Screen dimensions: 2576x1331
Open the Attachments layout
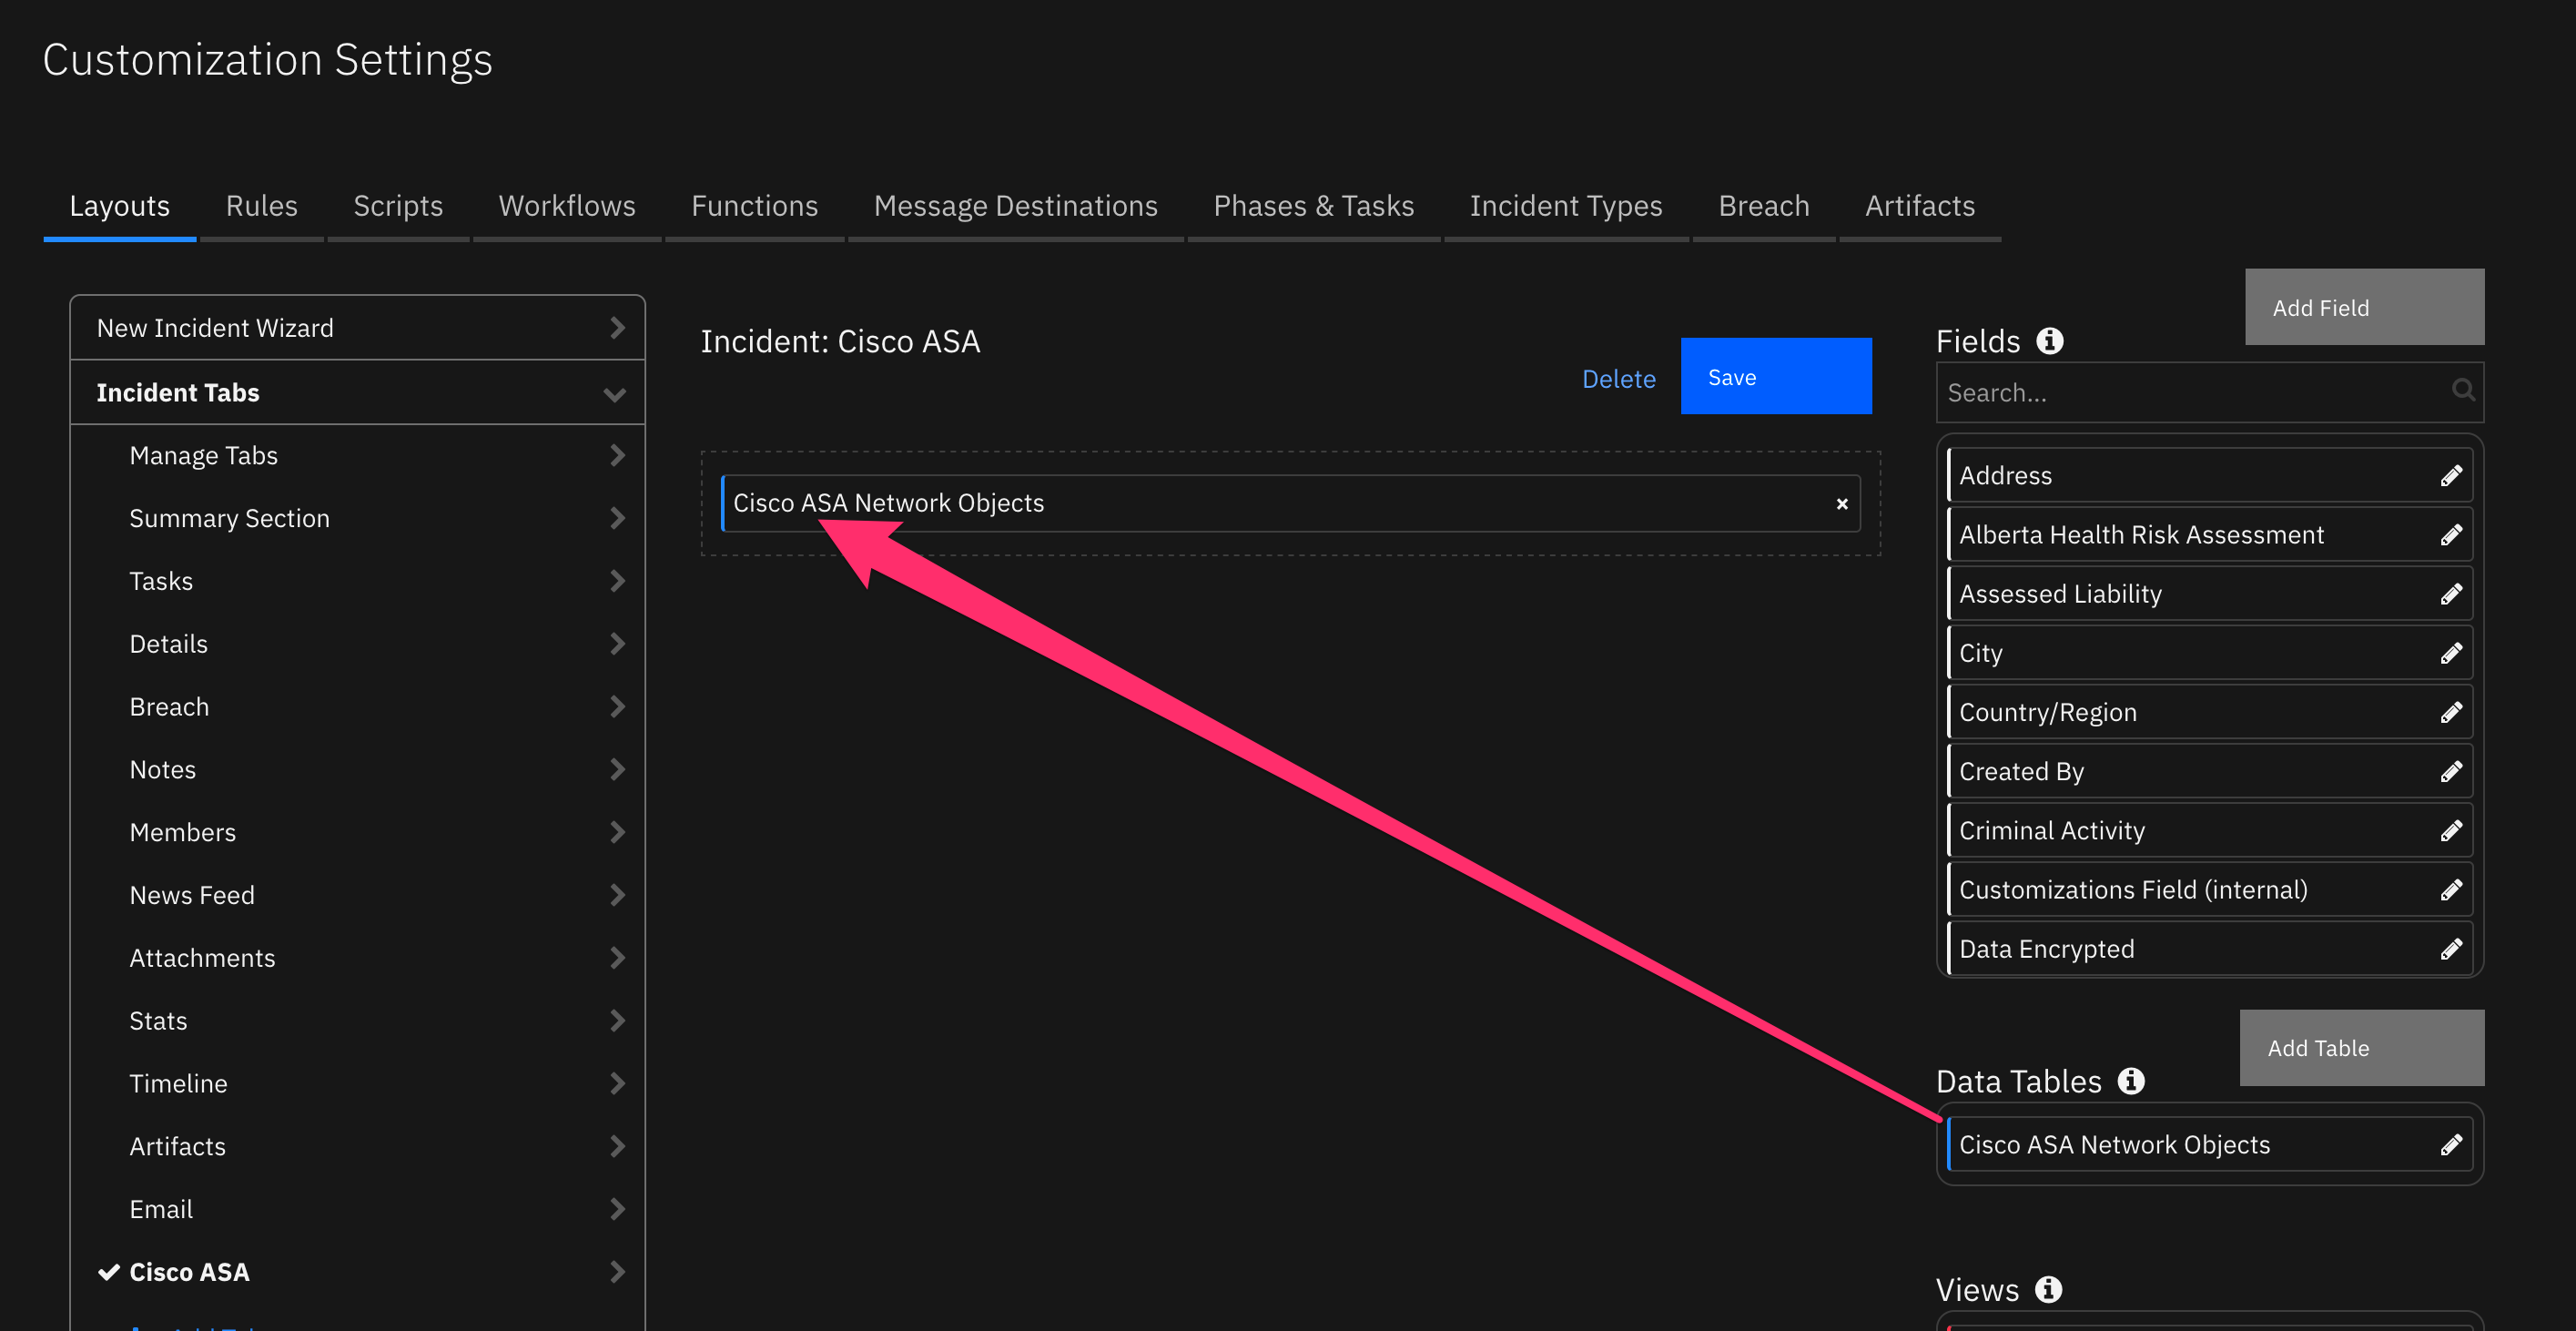[x=357, y=958]
